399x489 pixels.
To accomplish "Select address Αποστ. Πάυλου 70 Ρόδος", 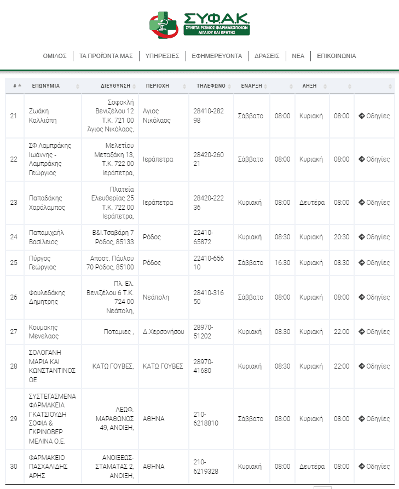I will click(x=110, y=263).
